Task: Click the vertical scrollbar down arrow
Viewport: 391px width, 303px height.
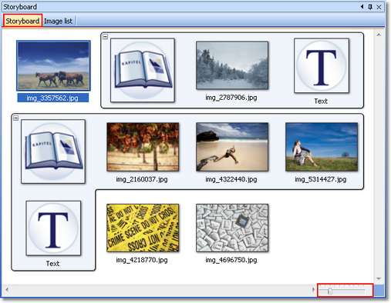Action: (x=379, y=278)
